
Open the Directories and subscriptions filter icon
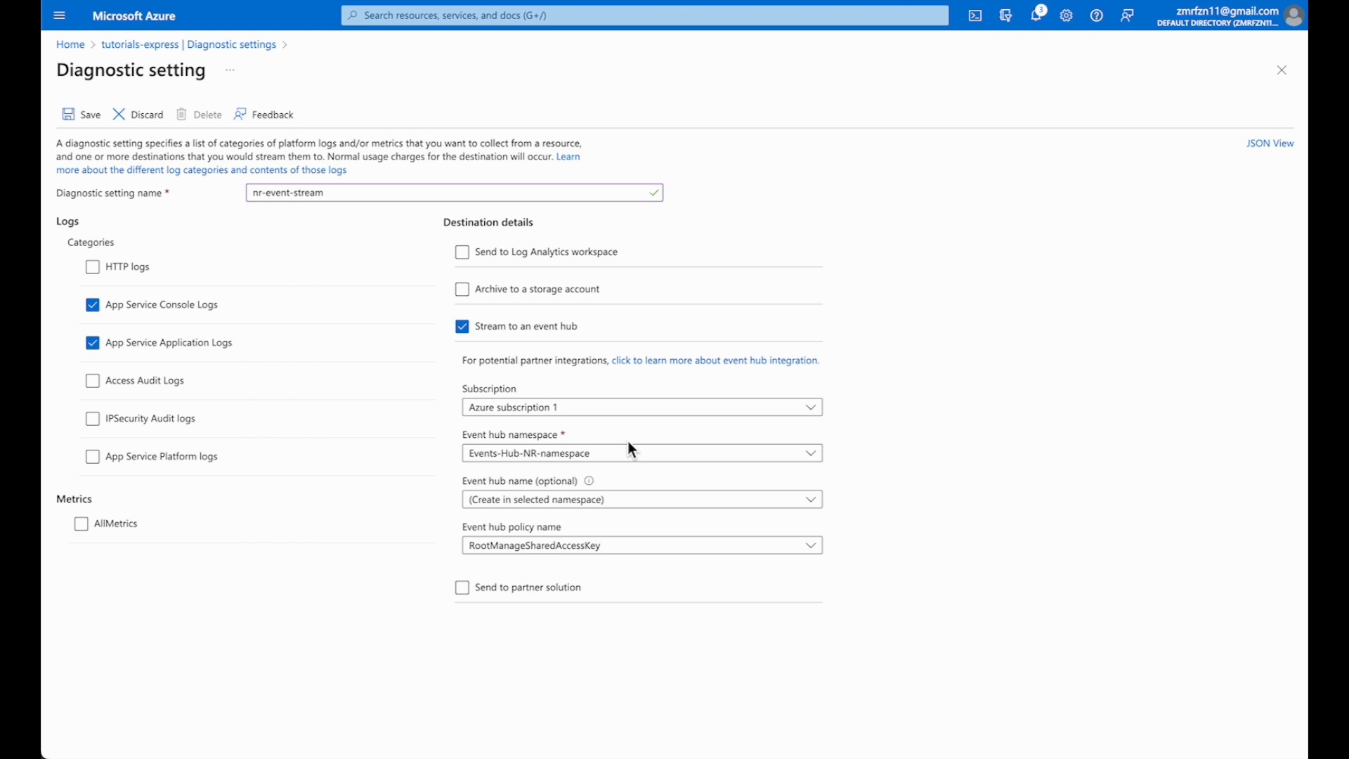1005,15
